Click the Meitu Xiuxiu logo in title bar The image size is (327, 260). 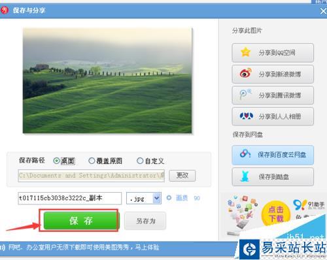pos(4,10)
